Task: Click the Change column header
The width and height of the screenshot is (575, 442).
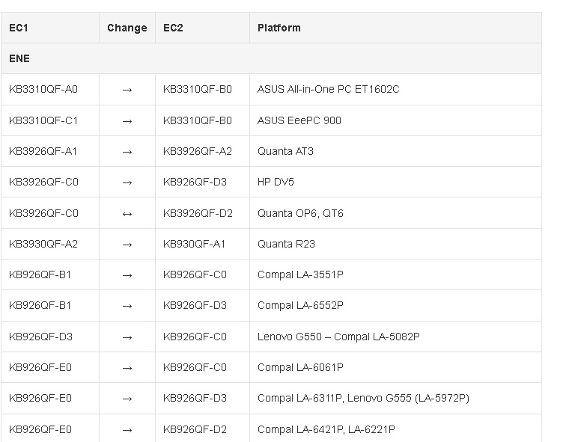Action: click(x=127, y=28)
